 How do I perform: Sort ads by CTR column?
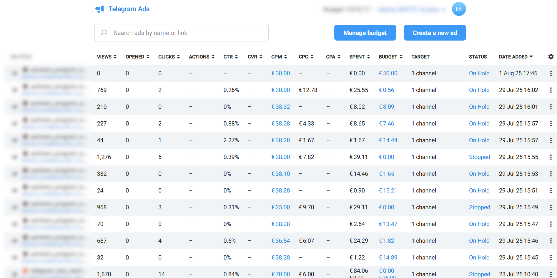(x=230, y=57)
